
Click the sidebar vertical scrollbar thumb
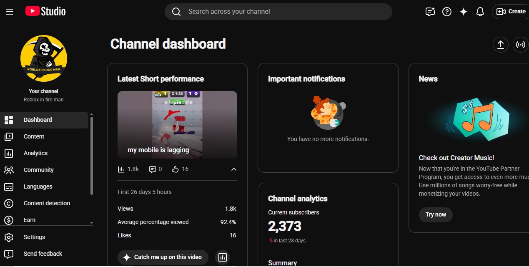(x=92, y=156)
